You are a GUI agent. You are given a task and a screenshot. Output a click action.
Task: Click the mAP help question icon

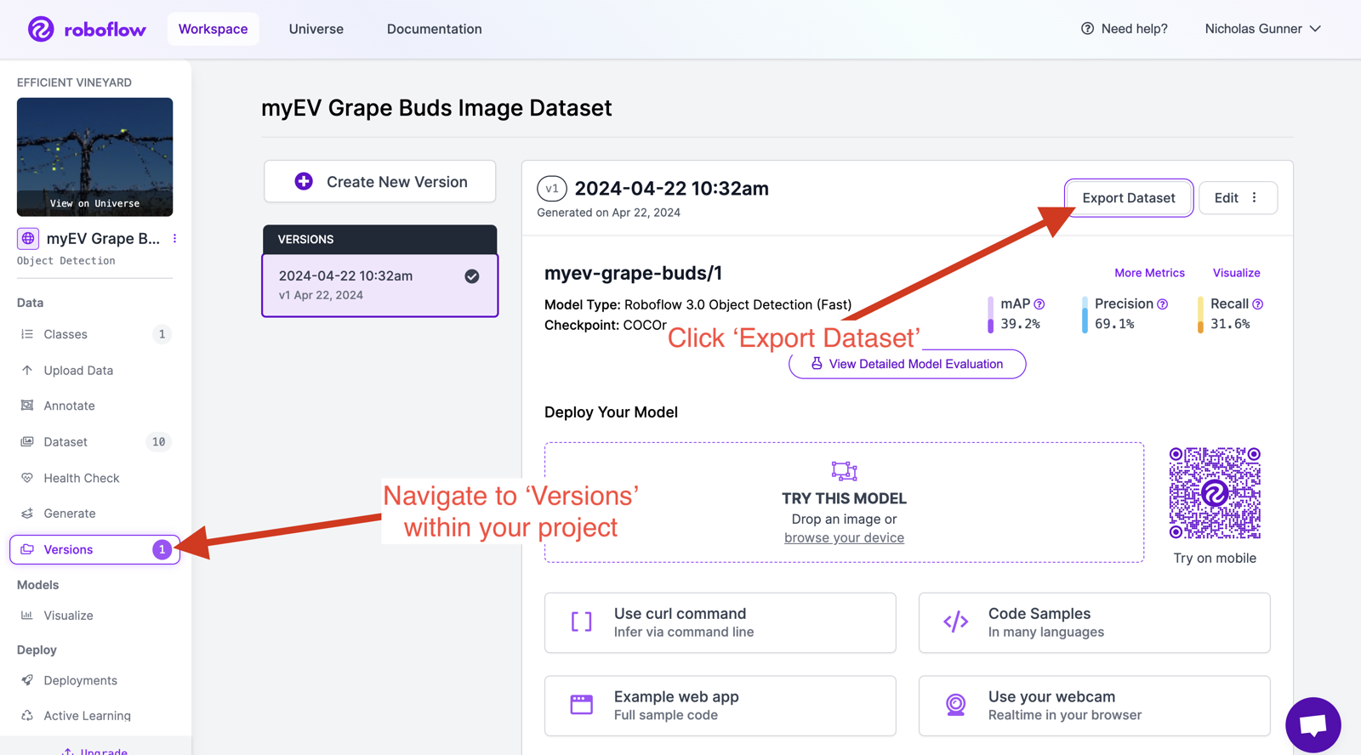(x=1039, y=304)
